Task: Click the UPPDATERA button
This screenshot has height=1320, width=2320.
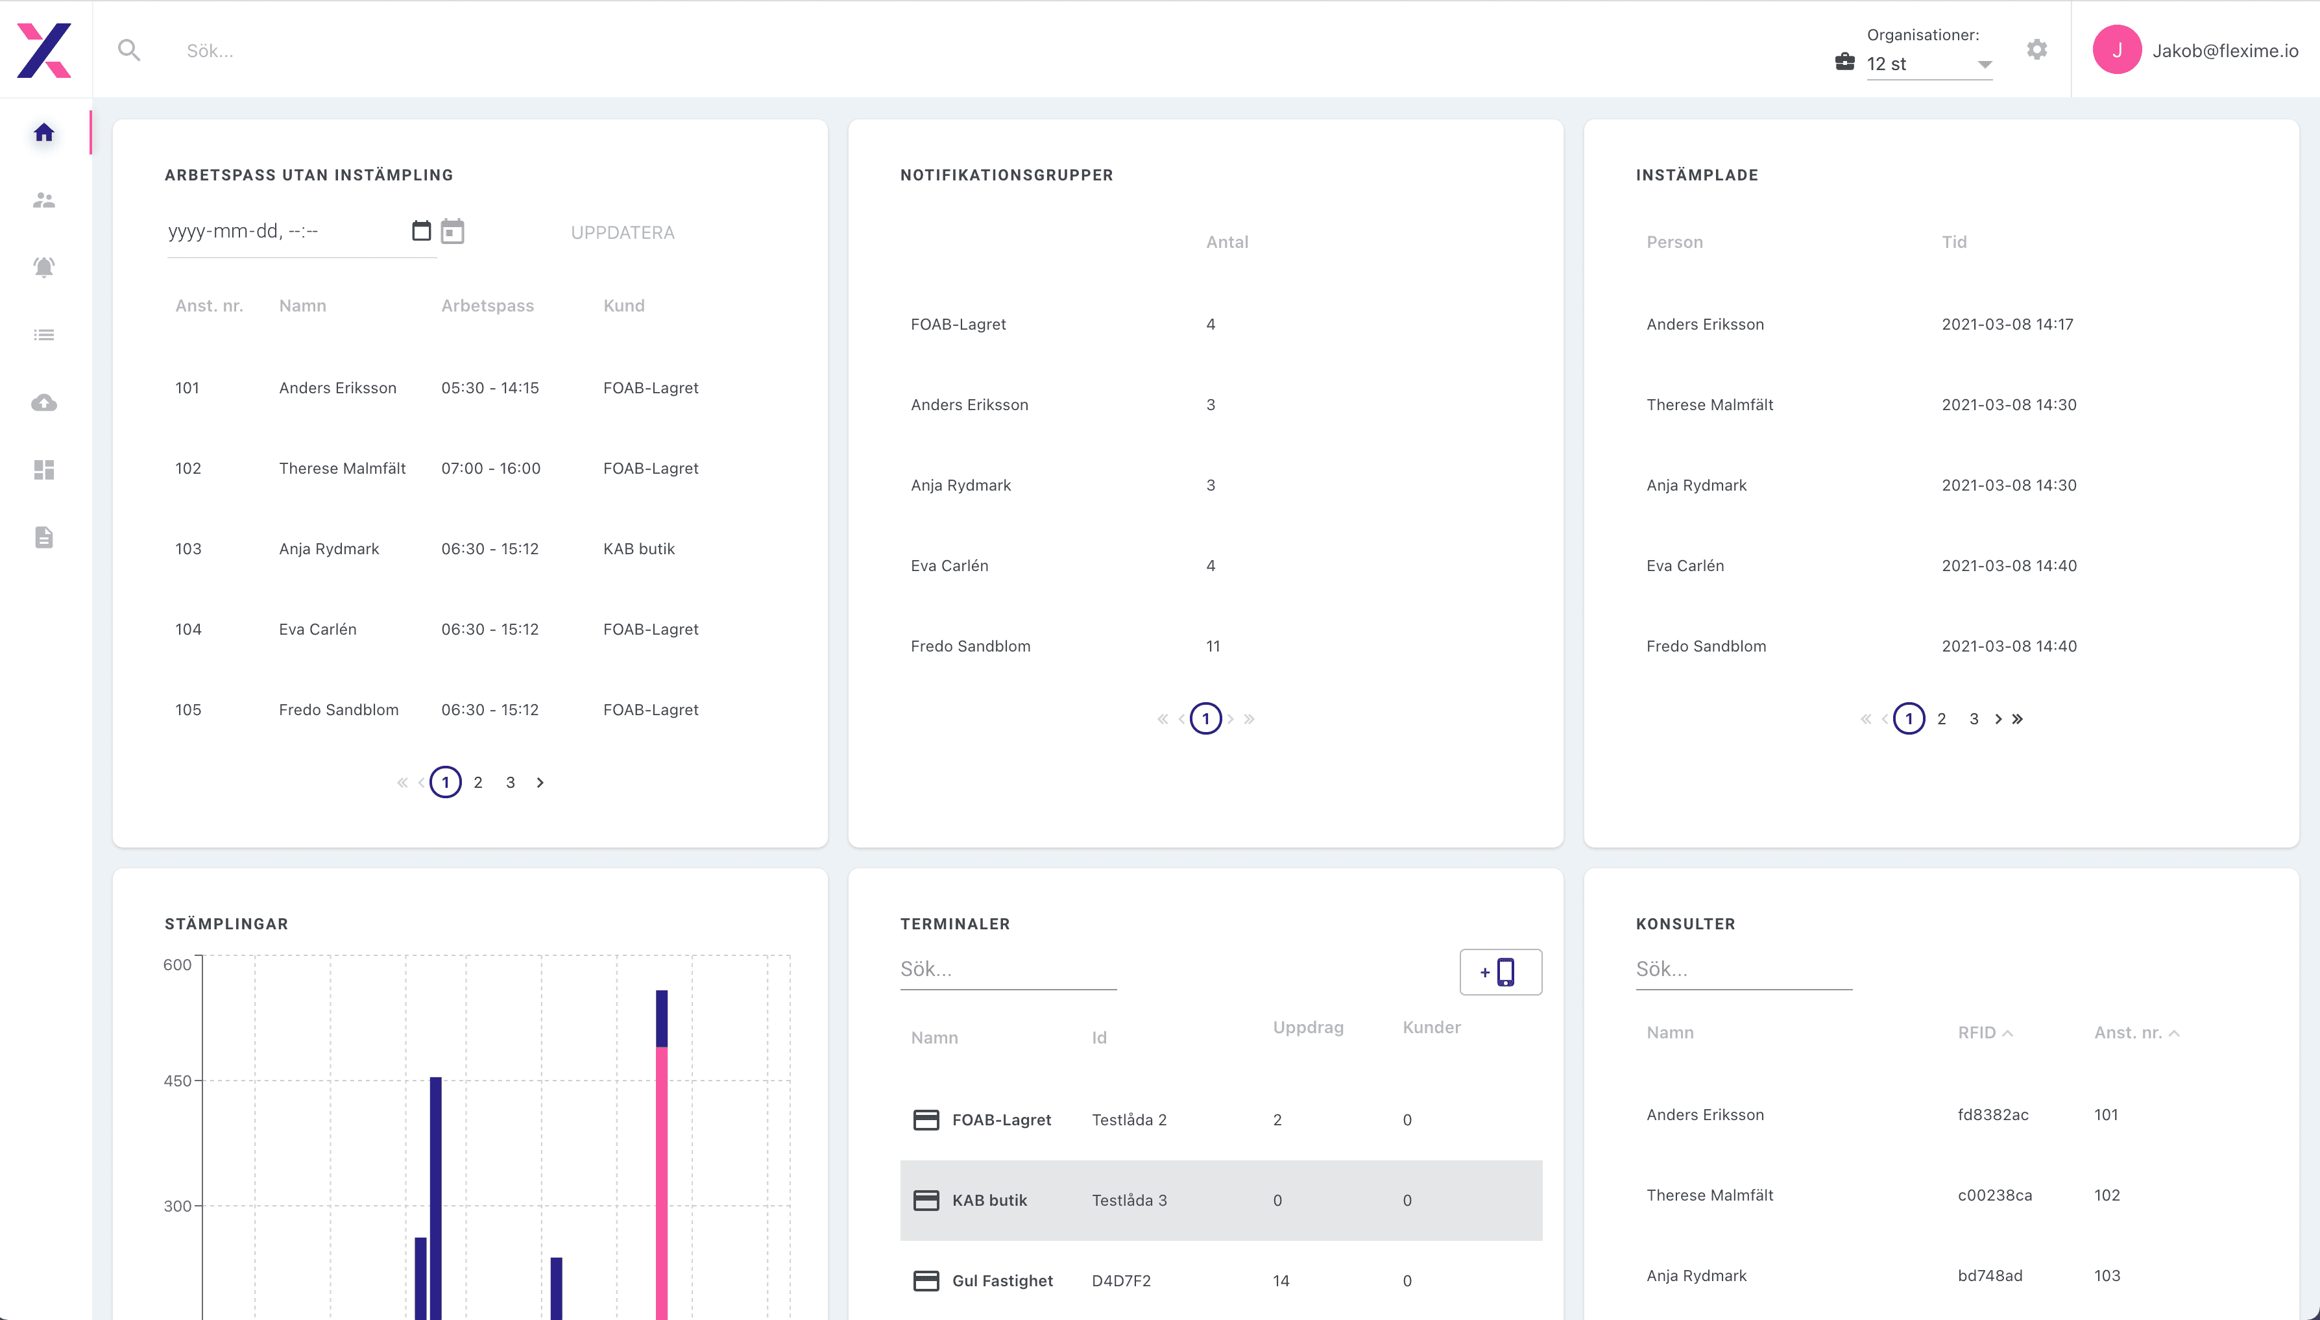Action: 623,233
